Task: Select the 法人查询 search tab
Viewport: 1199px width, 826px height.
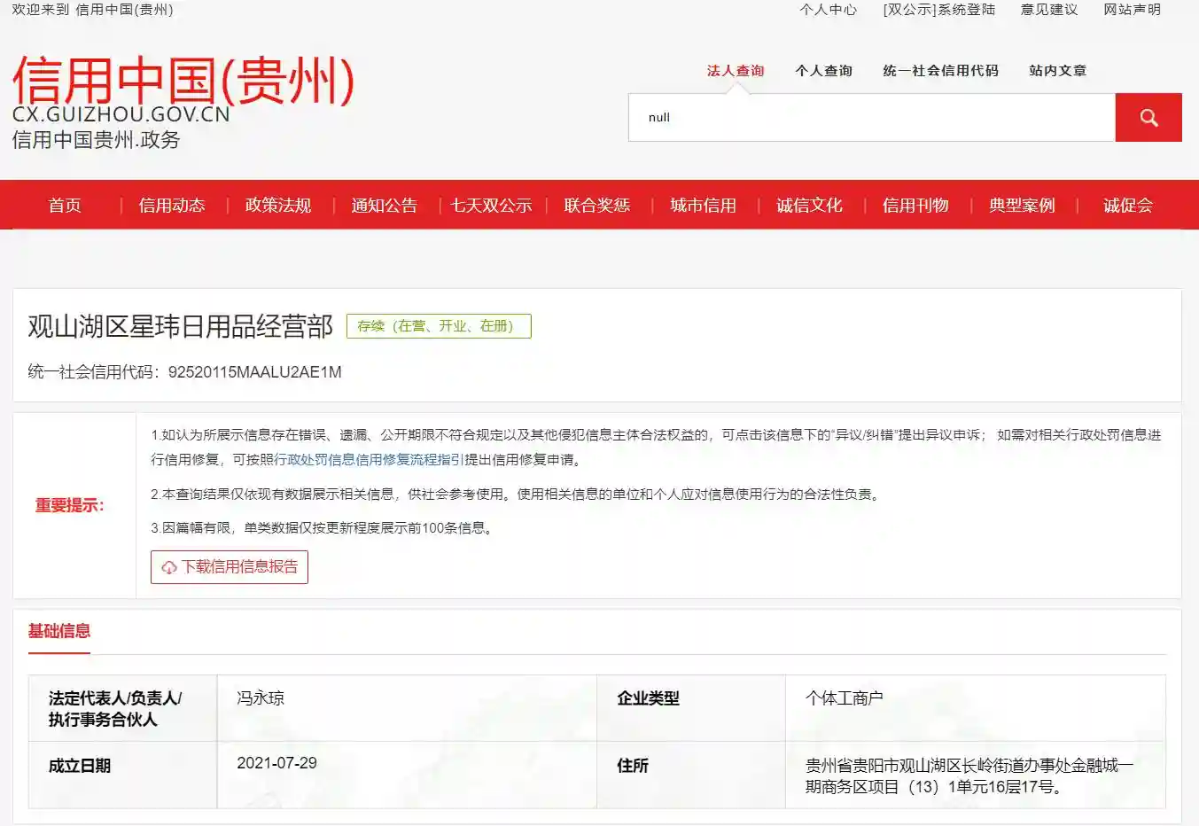Action: click(x=736, y=71)
